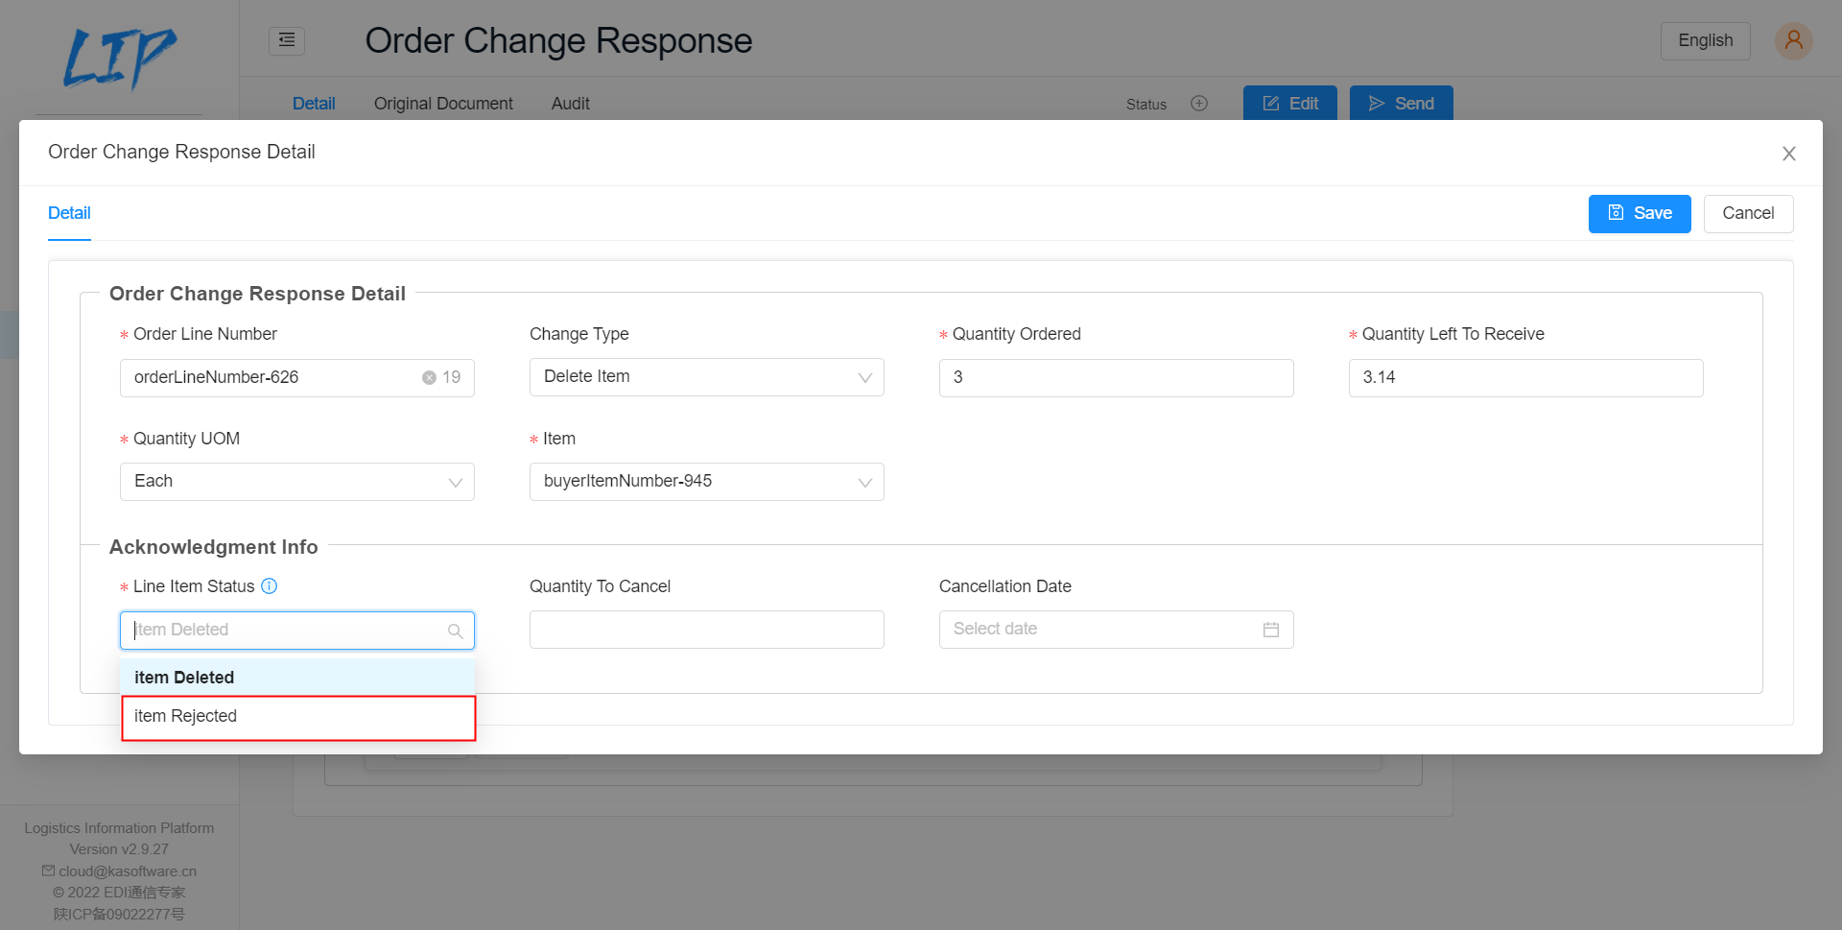
Task: Click the Cancel button
Action: coord(1748,213)
